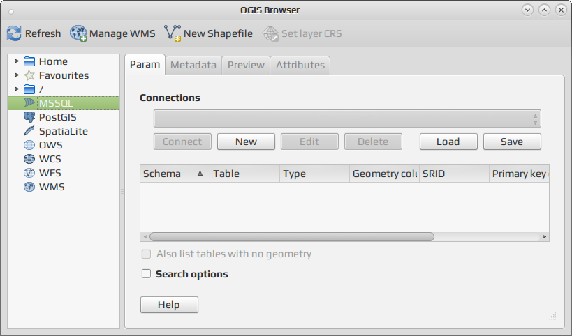Select the MSSQL provider icon

tap(29, 103)
